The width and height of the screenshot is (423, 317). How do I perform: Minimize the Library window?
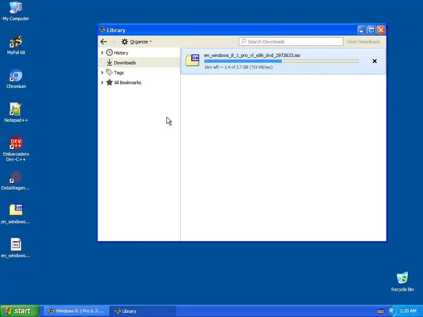(x=362, y=30)
